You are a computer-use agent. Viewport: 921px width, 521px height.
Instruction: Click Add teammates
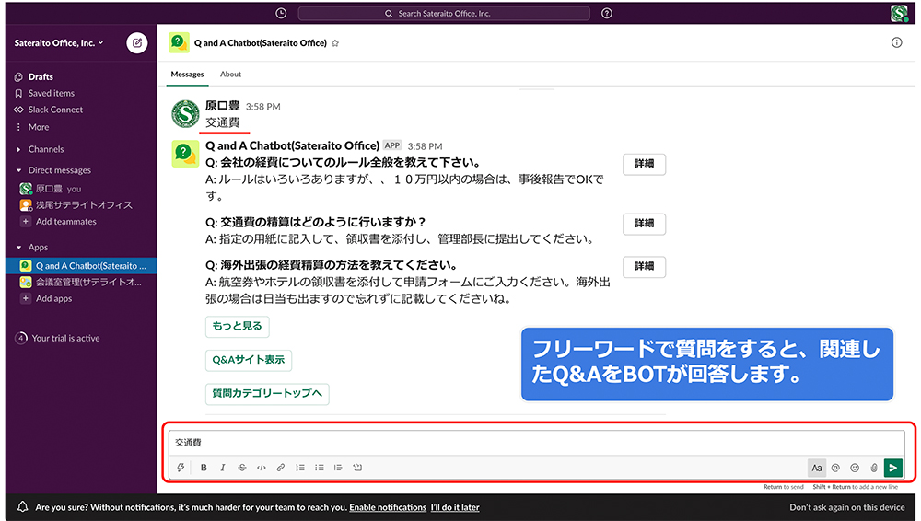click(65, 222)
